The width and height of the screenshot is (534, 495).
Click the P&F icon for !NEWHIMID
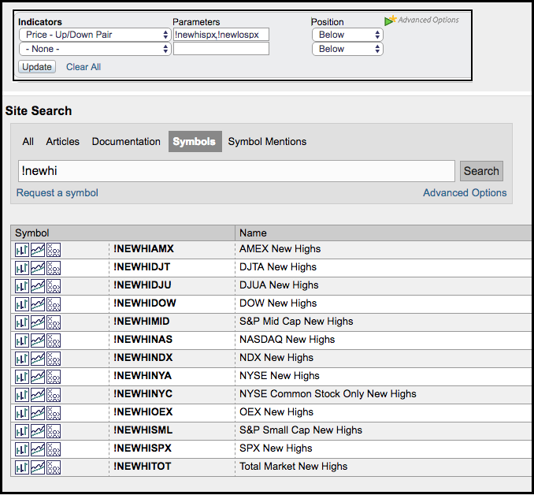(54, 322)
